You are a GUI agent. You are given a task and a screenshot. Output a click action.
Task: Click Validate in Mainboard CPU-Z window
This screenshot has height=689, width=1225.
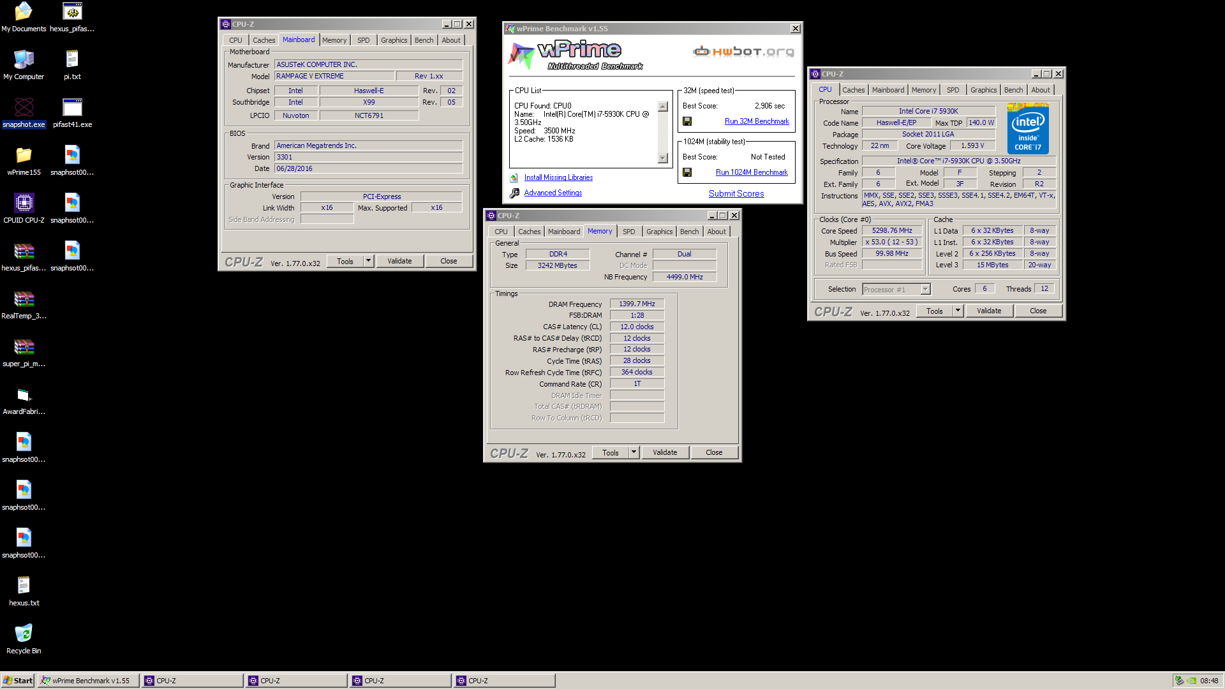[x=399, y=261]
